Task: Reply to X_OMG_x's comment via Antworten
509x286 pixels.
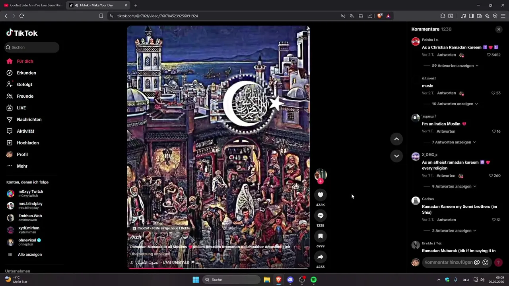Action: [x=446, y=176]
